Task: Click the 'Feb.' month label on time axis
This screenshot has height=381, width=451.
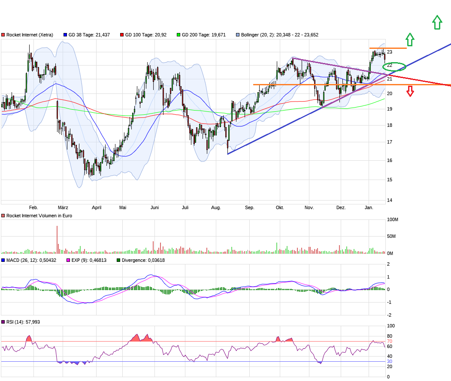Action: pos(33,207)
